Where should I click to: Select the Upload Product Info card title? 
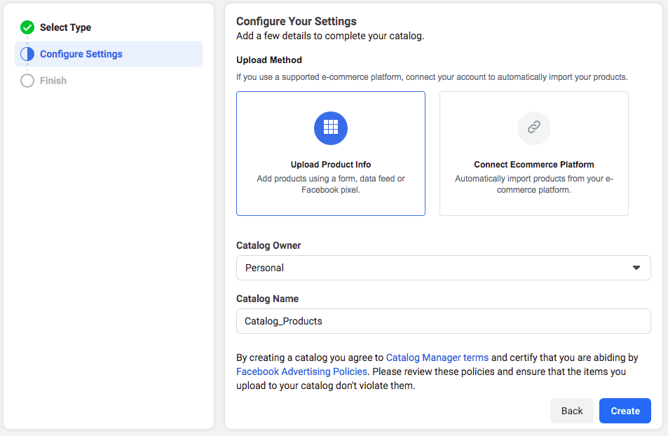click(331, 165)
